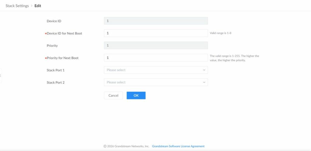
Task: Click the 'Stack Port 2' label
Action: click(x=56, y=83)
